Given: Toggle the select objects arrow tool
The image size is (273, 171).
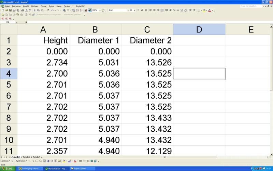Looking at the screenshot, I should 12,161.
